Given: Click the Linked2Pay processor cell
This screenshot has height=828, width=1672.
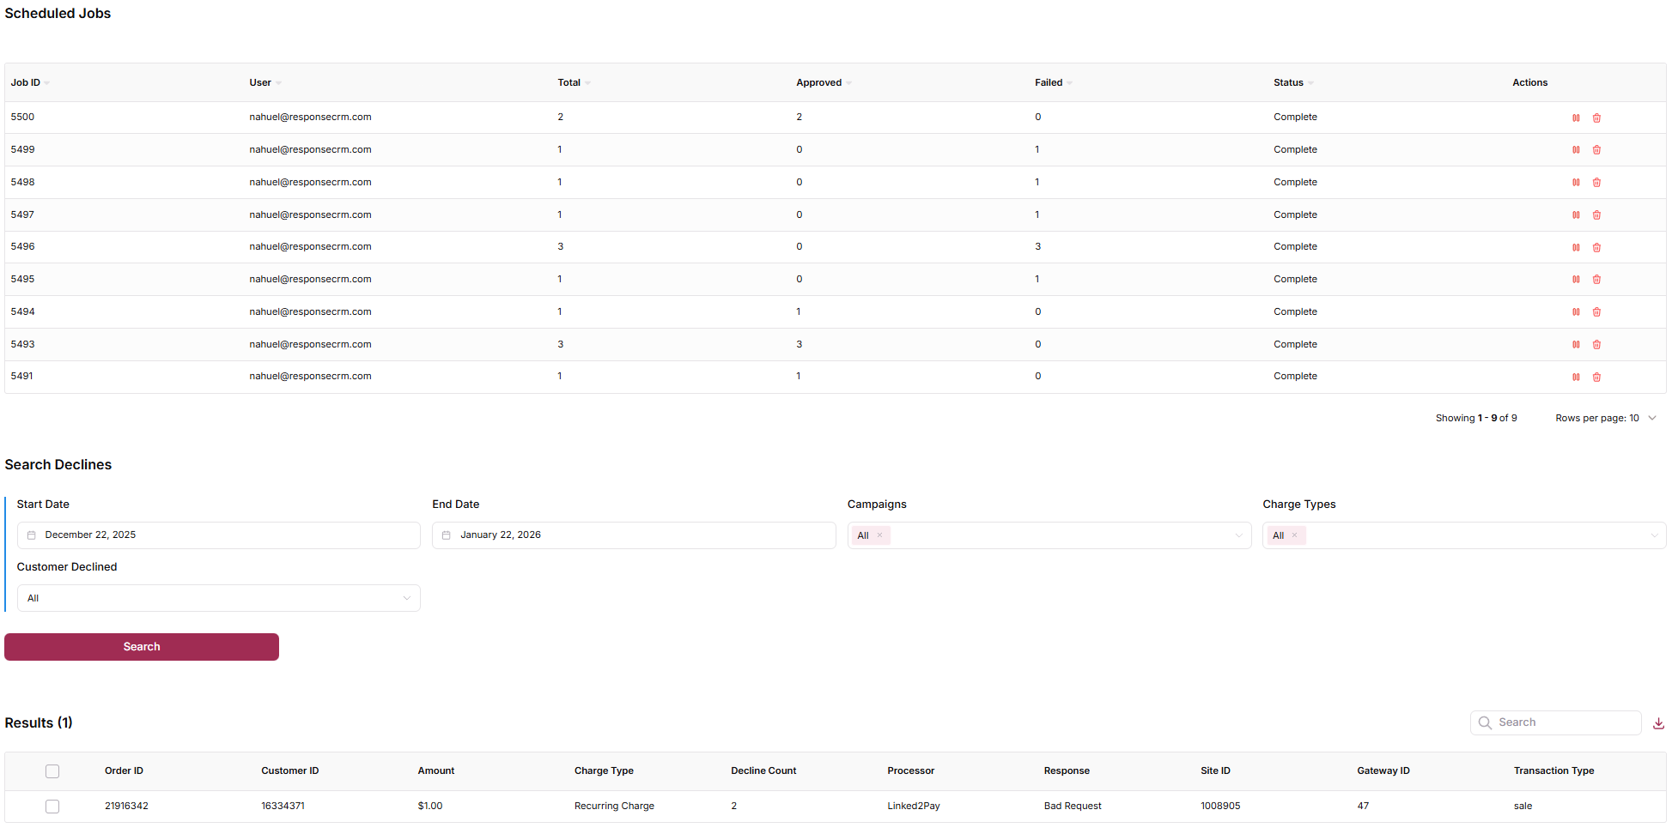Looking at the screenshot, I should pos(914,807).
